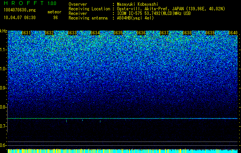241x153 pixels.
Task: Click the HROFFT 1.0.0 title text
Action: 30,3
